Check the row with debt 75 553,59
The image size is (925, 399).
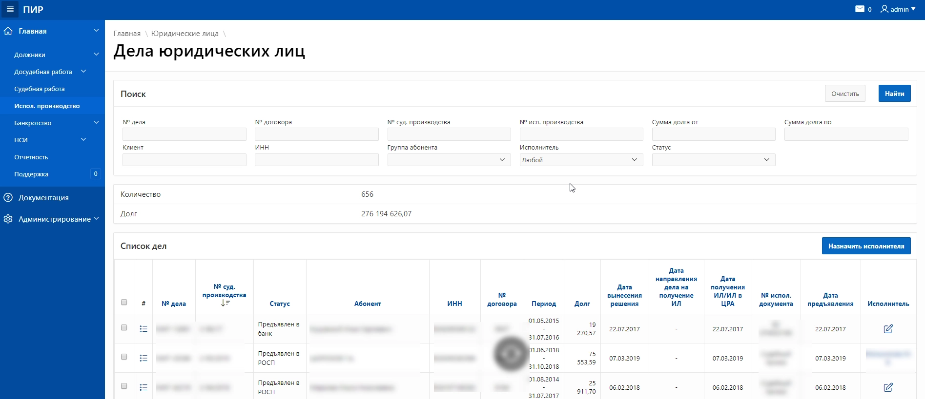coord(124,357)
